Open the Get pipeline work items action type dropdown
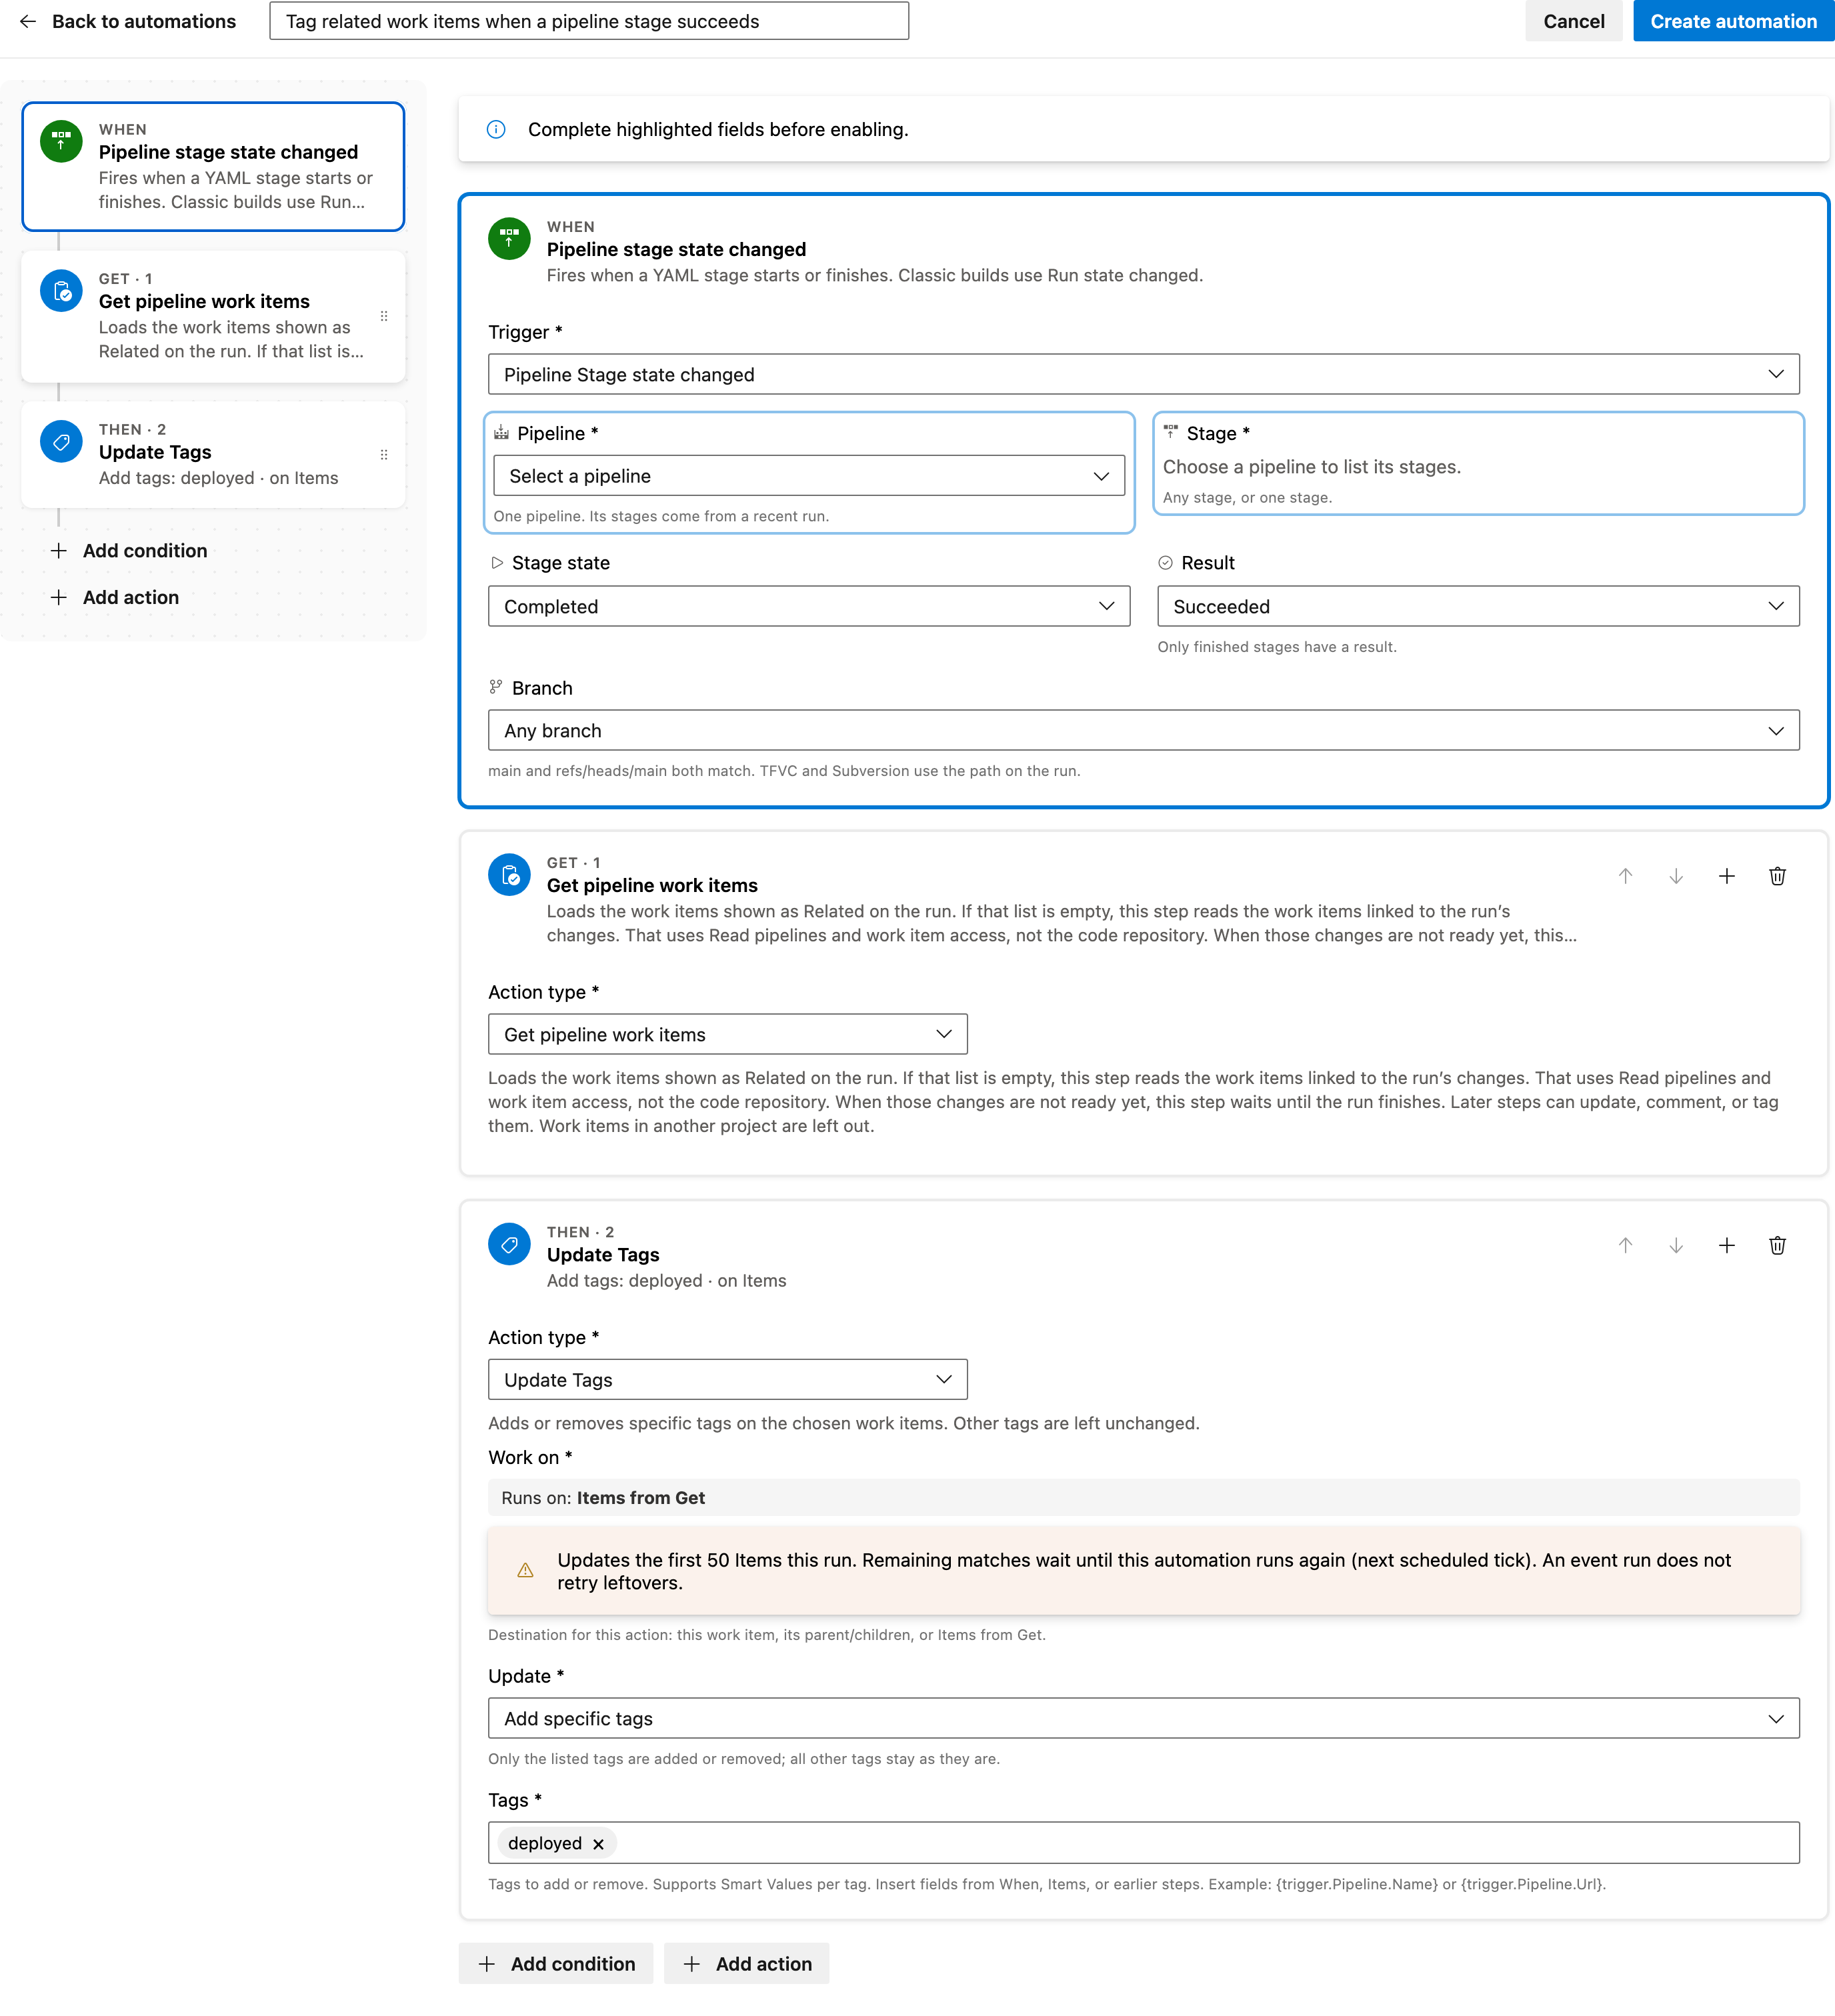This screenshot has width=1835, height=2016. point(727,1034)
